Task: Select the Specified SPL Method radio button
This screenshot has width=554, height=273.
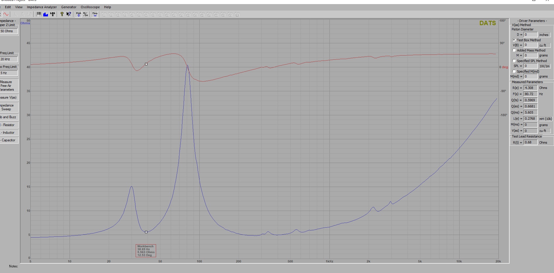Action: 514,61
